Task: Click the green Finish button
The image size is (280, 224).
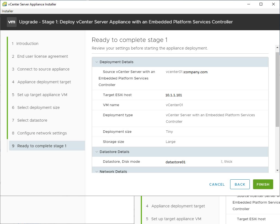Action: click(x=263, y=184)
